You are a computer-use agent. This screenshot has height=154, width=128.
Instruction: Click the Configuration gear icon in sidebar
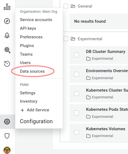[7, 122]
